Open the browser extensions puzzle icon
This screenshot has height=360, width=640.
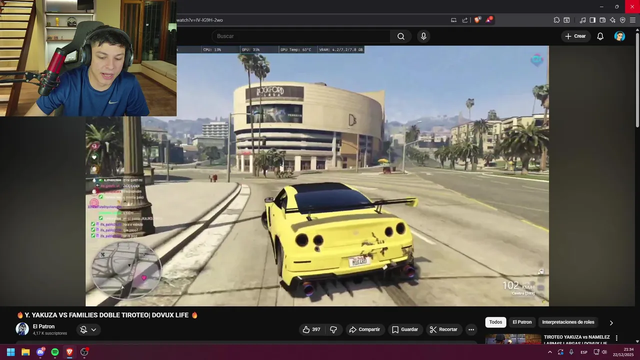coord(556,20)
